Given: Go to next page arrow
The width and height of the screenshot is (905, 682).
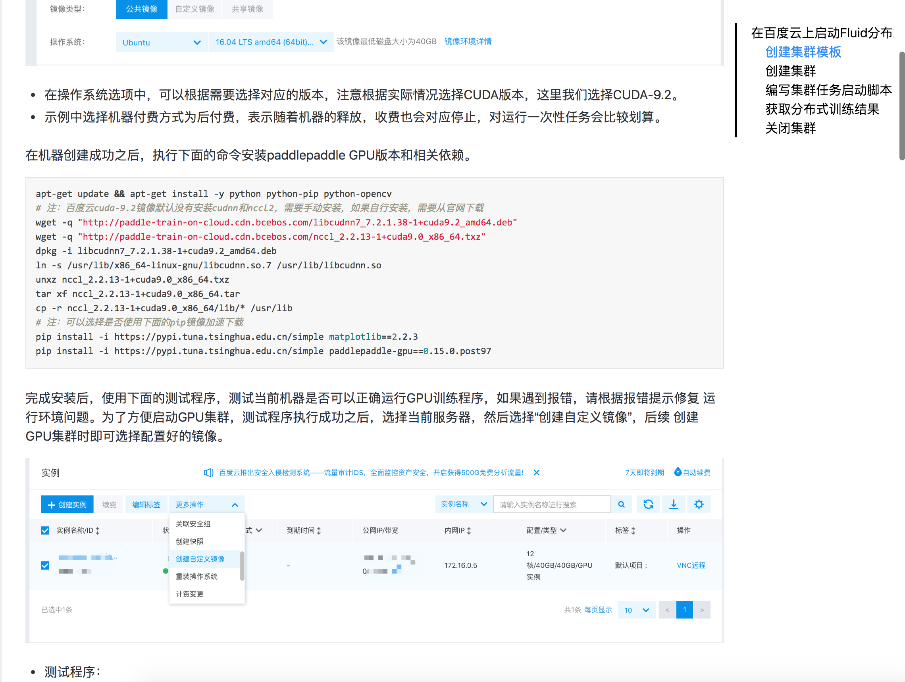Looking at the screenshot, I should point(702,610).
